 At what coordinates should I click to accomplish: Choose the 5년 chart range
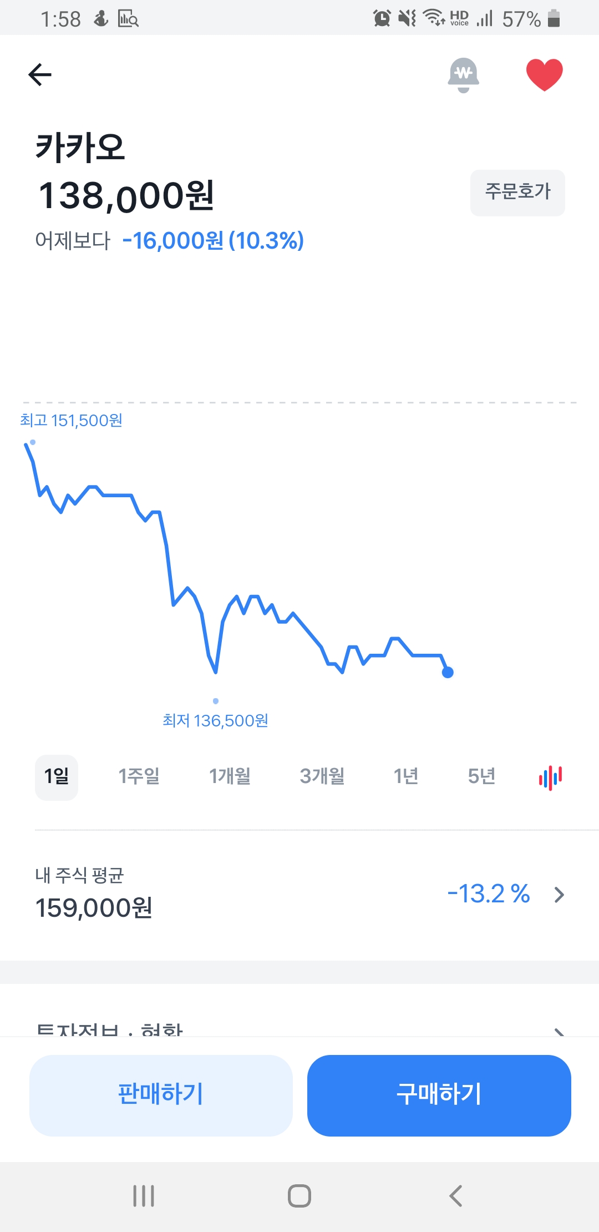pyautogui.click(x=481, y=777)
